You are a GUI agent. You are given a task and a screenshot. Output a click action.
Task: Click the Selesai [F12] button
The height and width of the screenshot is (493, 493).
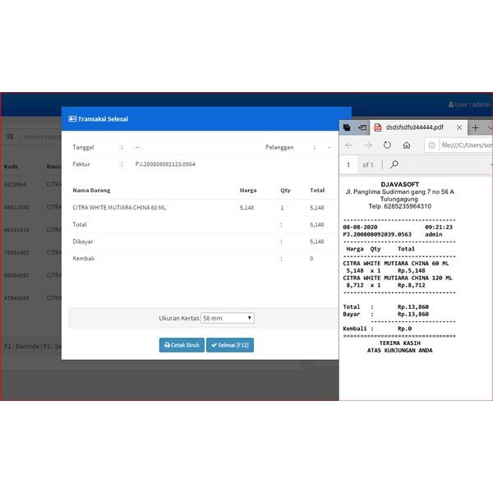pos(230,345)
